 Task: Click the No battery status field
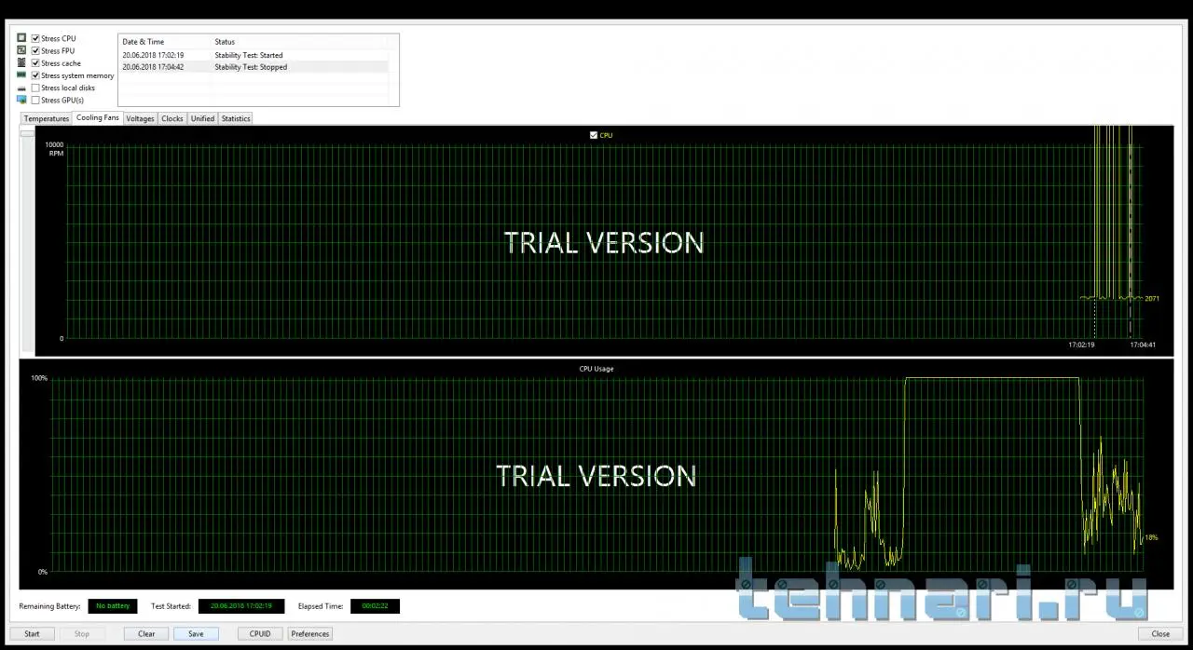tap(113, 606)
